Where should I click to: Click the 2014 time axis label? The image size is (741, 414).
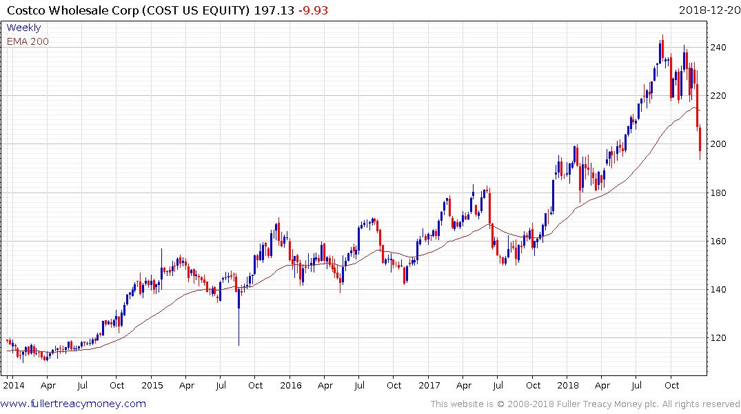click(x=14, y=385)
